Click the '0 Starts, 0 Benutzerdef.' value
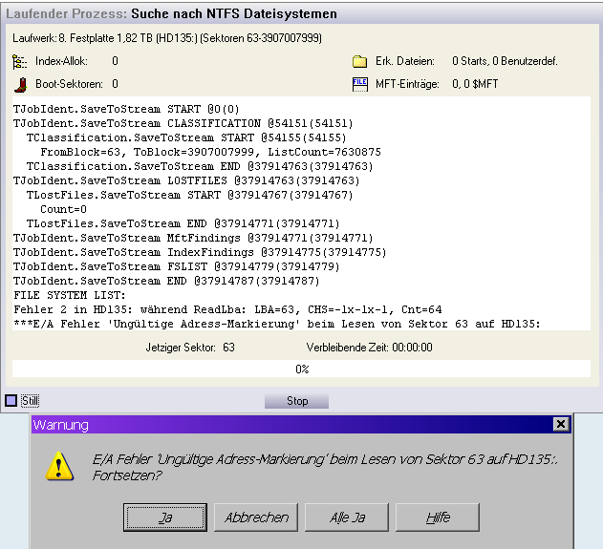Image resolution: width=603 pixels, height=549 pixels. point(505,61)
